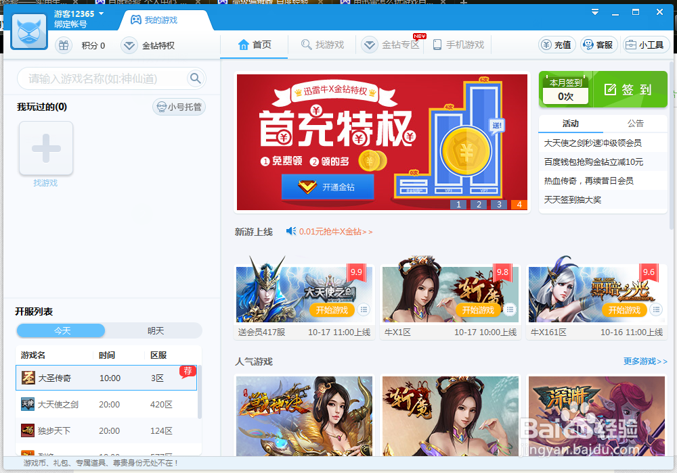Open server list icon on 大天使之剑 card

(x=364, y=309)
